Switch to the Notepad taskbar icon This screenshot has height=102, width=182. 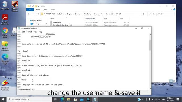95,99
